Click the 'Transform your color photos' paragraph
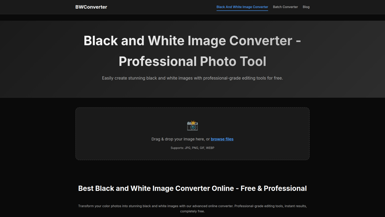 tap(192, 209)
